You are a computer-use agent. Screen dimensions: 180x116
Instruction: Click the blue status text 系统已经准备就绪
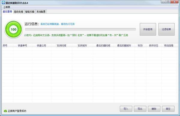click(58, 24)
